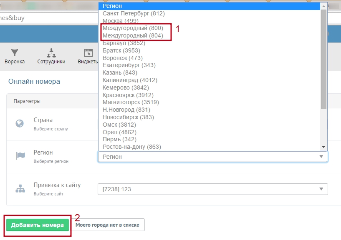Click the flag icon beside Регион

point(20,156)
